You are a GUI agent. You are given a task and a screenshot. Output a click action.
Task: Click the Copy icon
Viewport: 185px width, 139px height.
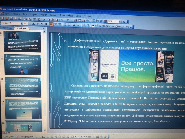48,19
